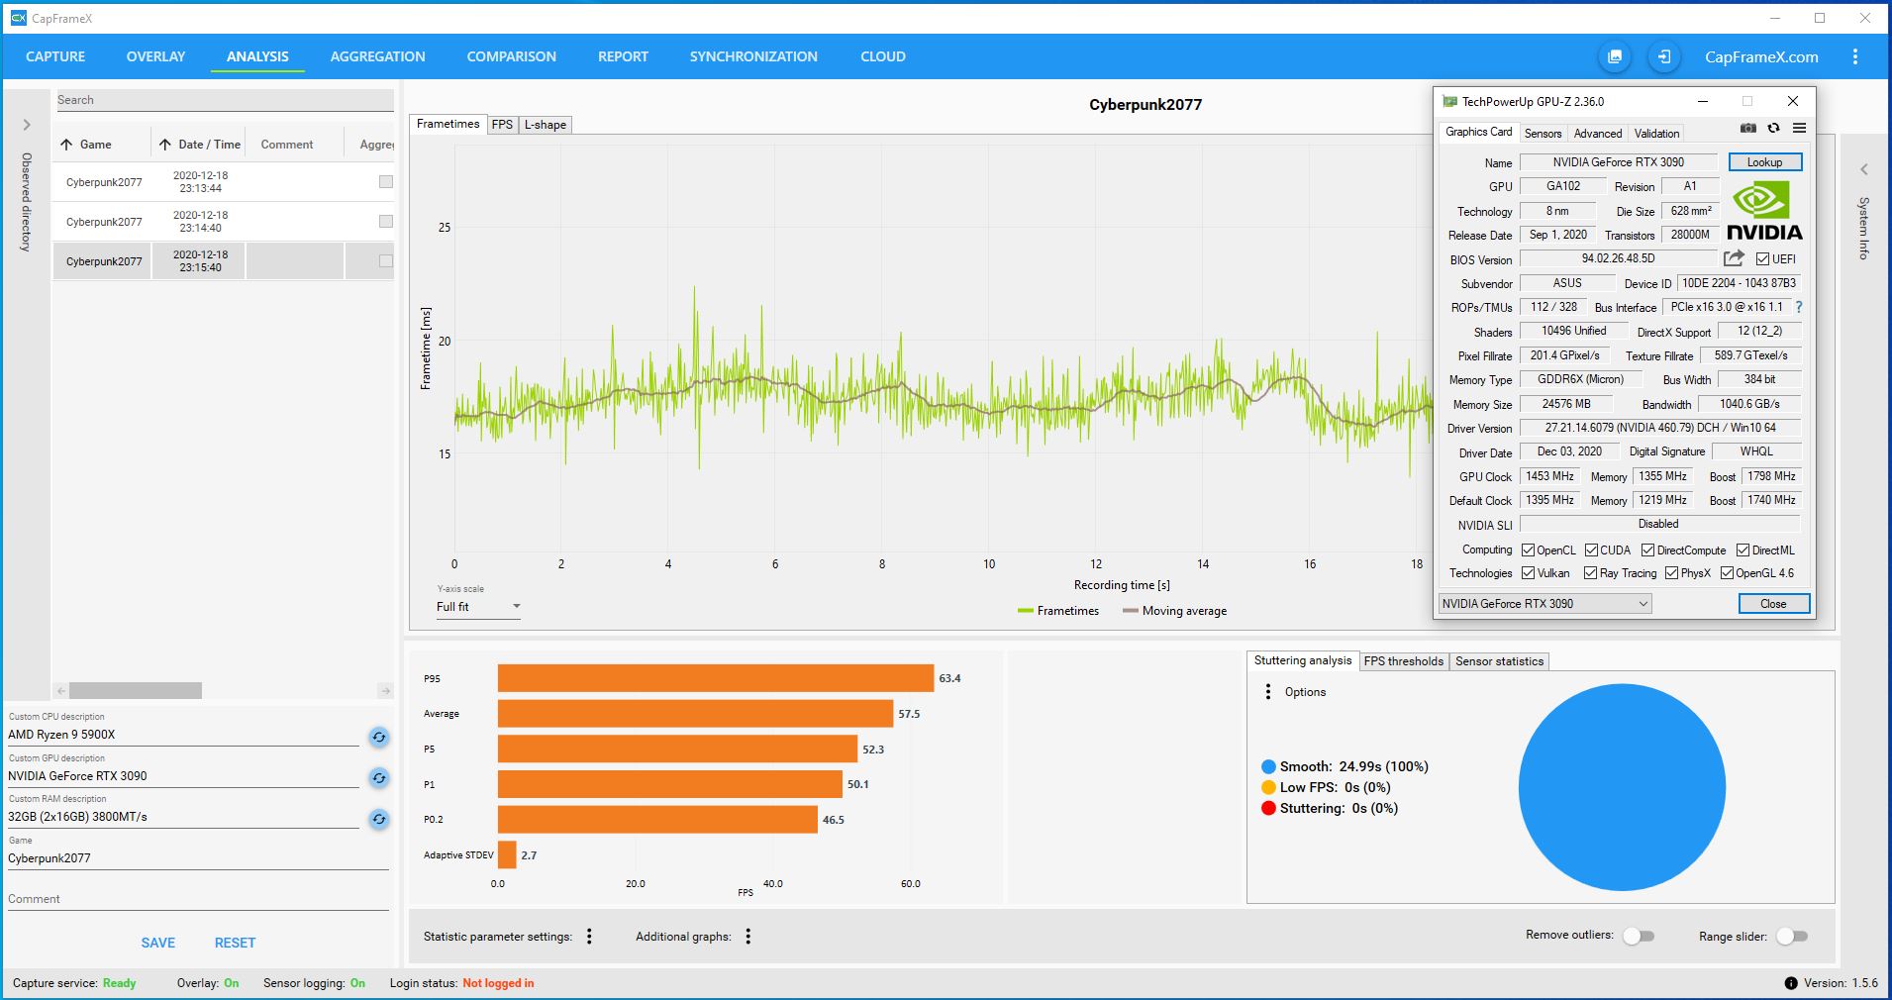Open Additional graphs options menu
The image size is (1892, 1000).
tap(748, 937)
